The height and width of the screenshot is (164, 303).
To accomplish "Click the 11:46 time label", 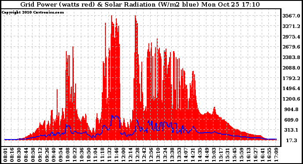I will click(x=116, y=154).
